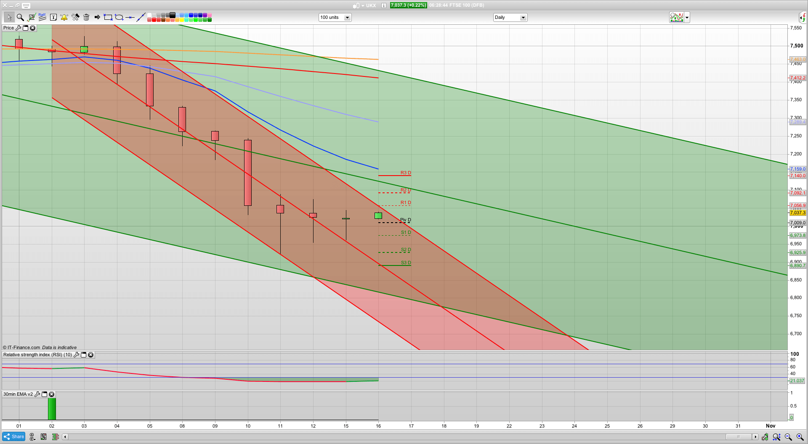The image size is (808, 444).
Task: Click the Share button
Action: pyautogui.click(x=14, y=437)
